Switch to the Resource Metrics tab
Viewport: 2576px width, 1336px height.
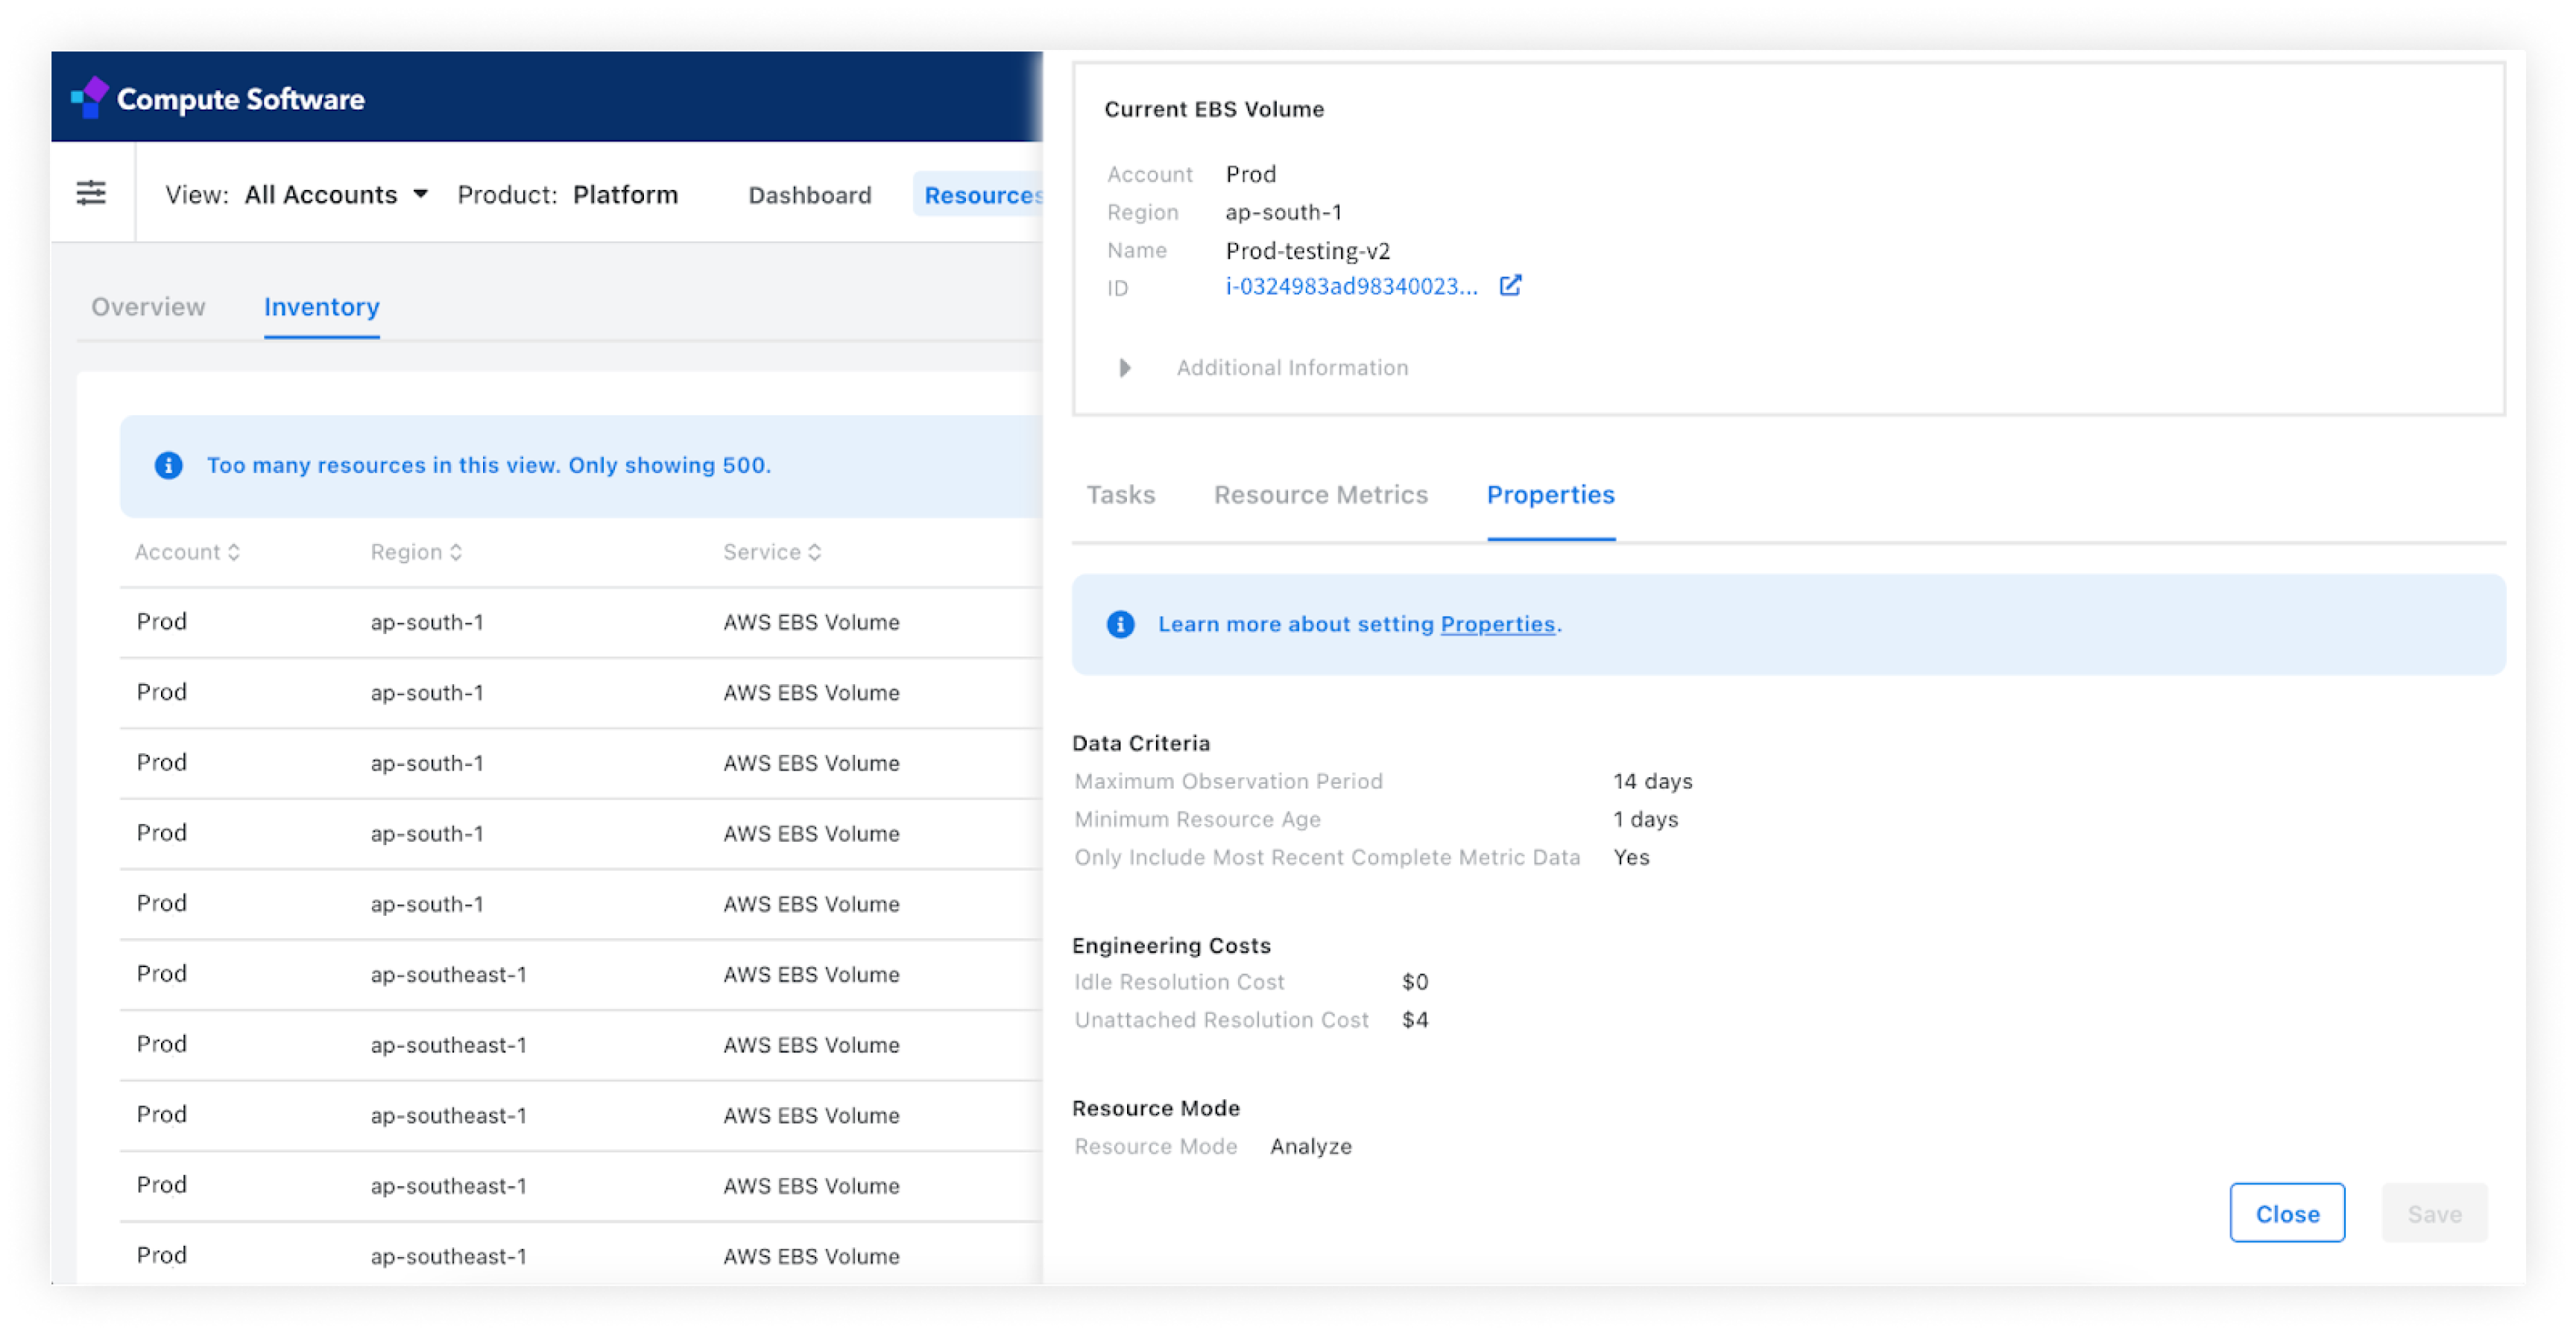click(x=1320, y=495)
